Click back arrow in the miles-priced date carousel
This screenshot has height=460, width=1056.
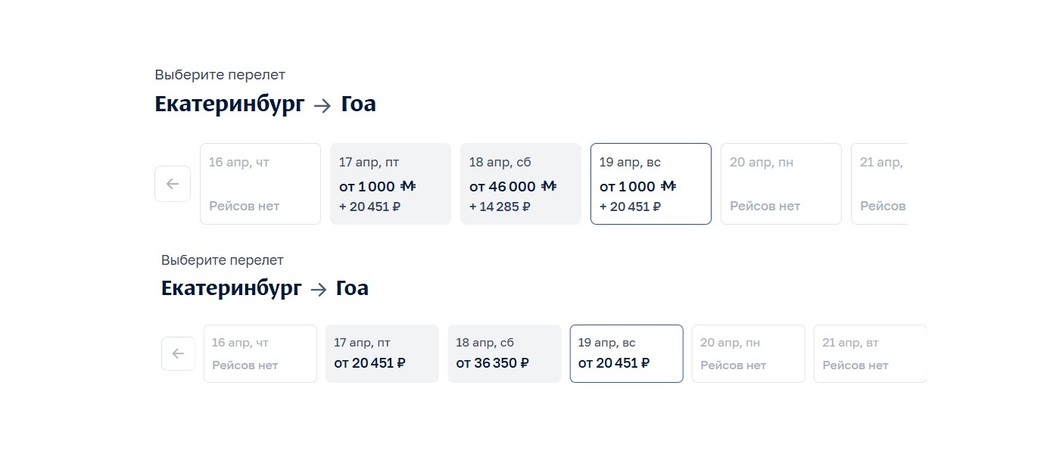click(173, 184)
